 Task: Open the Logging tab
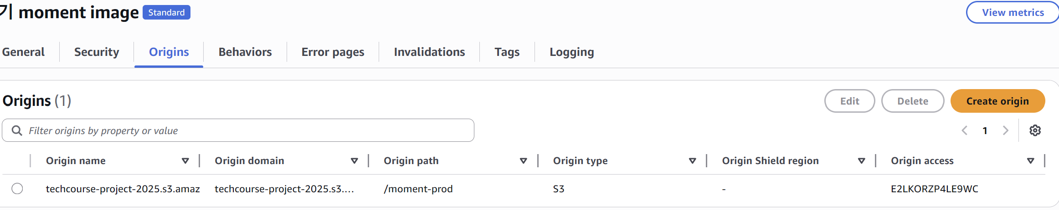click(x=571, y=52)
